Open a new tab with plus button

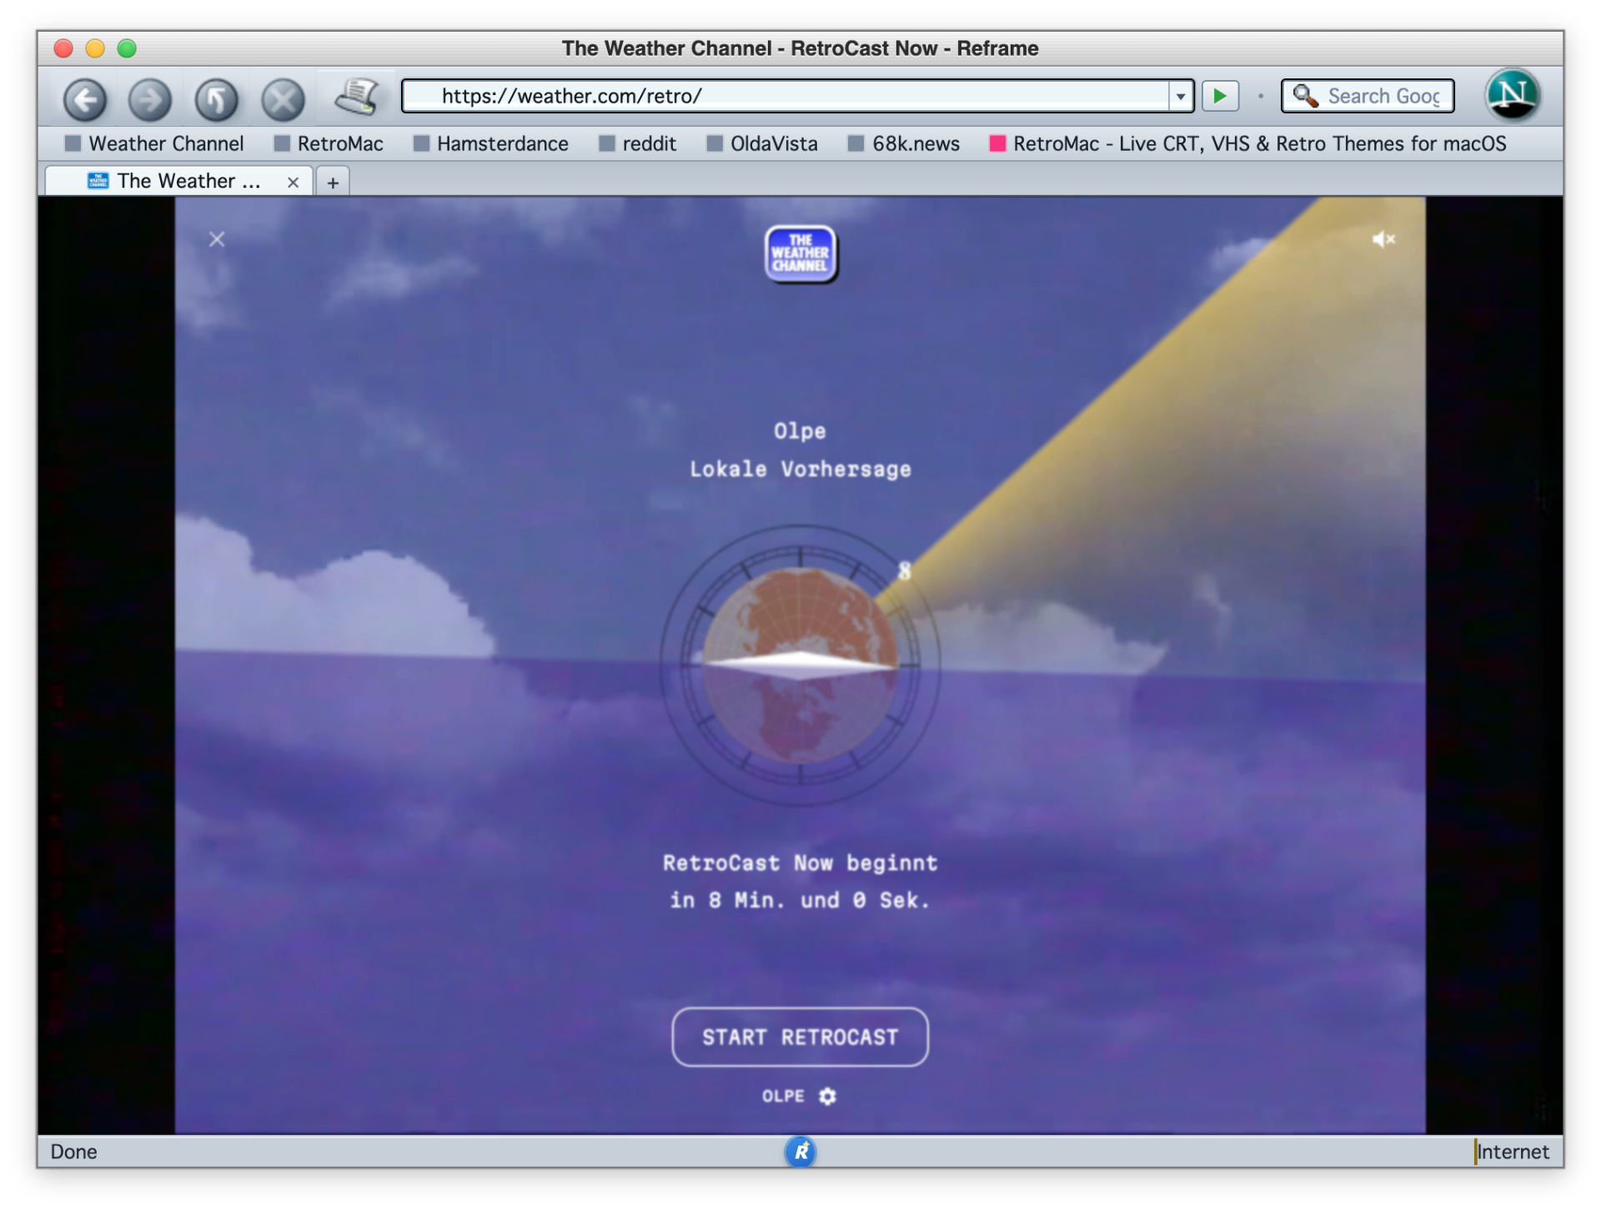point(333,183)
